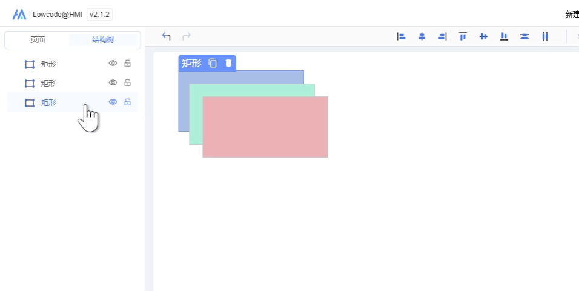The image size is (579, 291).
Task: Select the green rectangle on canvas
Action: tap(195, 115)
